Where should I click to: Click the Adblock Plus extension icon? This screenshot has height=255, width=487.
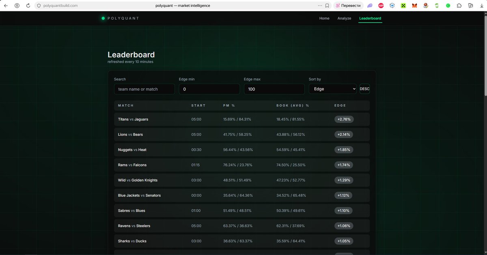click(x=381, y=6)
